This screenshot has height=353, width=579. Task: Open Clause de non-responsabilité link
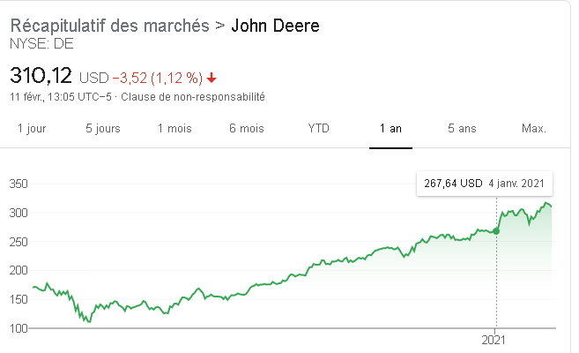(x=192, y=96)
